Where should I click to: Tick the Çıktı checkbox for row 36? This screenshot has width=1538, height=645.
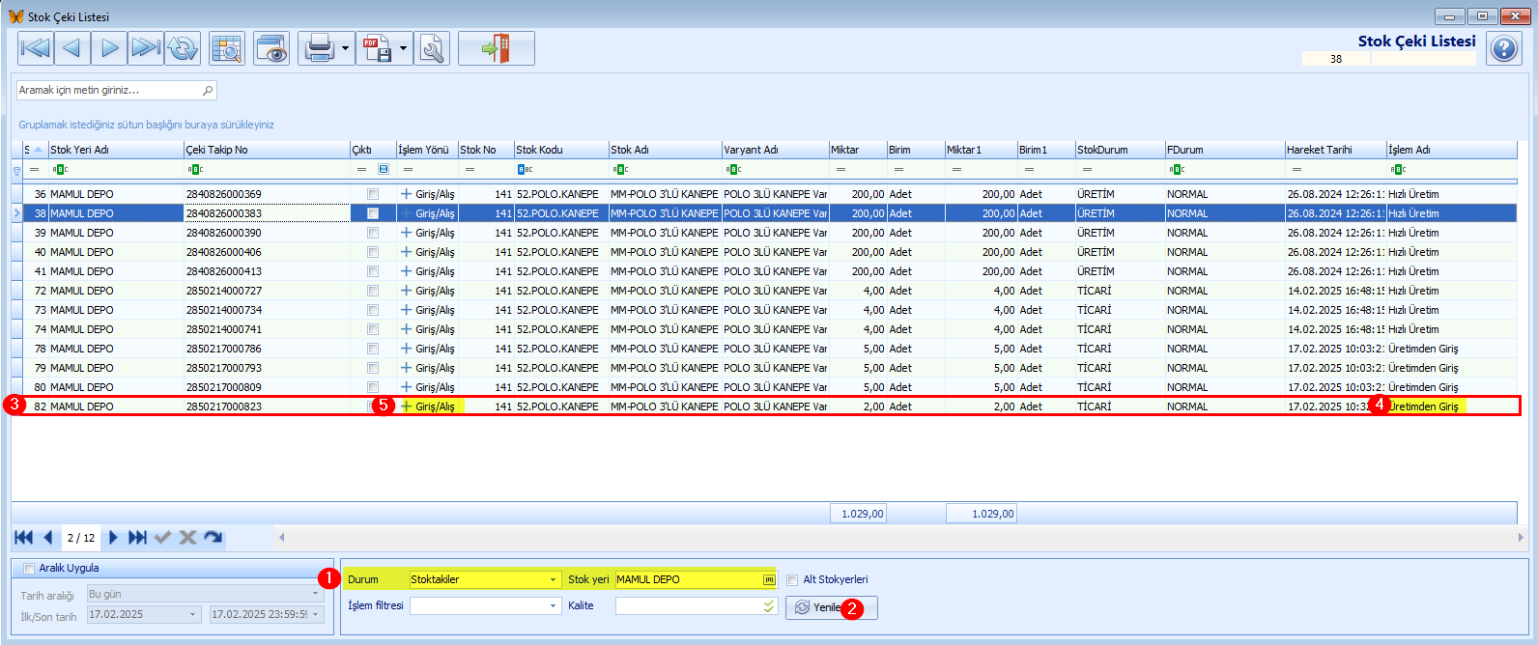(373, 194)
